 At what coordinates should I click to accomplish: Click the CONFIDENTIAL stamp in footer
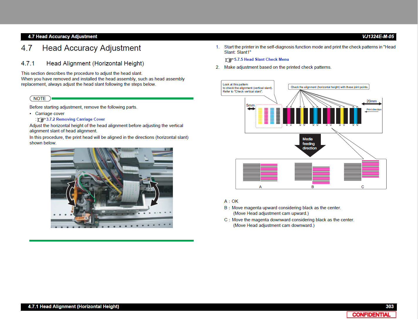371,315
